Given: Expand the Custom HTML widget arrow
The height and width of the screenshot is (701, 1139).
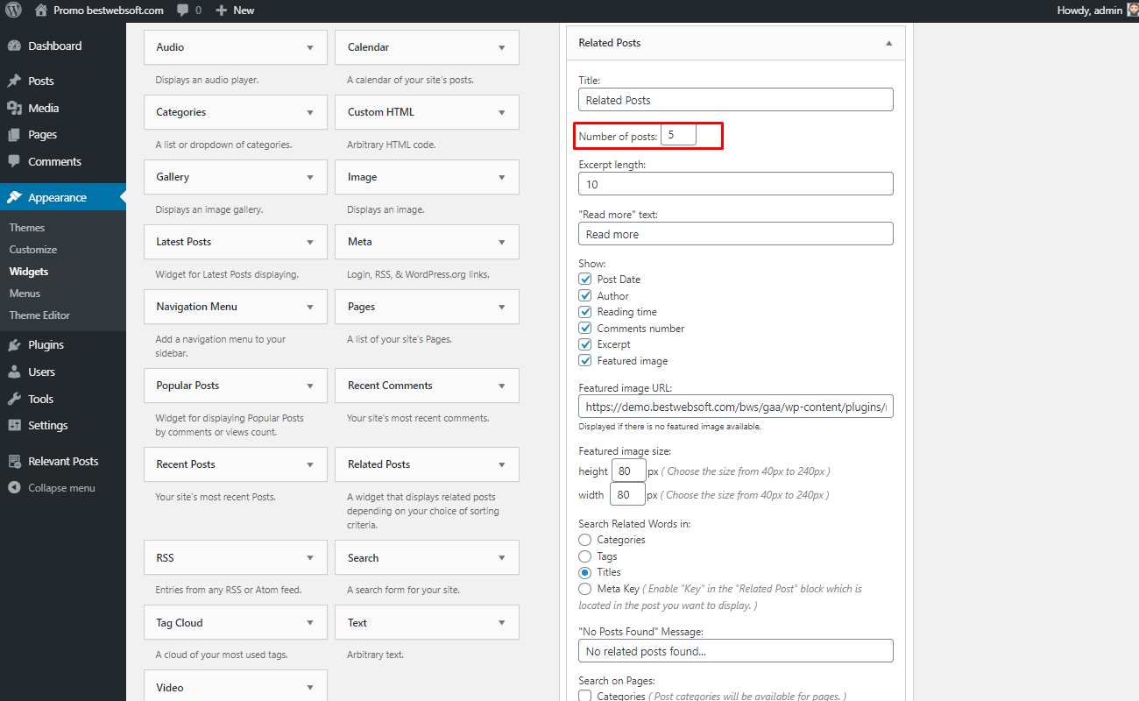Looking at the screenshot, I should (x=502, y=112).
